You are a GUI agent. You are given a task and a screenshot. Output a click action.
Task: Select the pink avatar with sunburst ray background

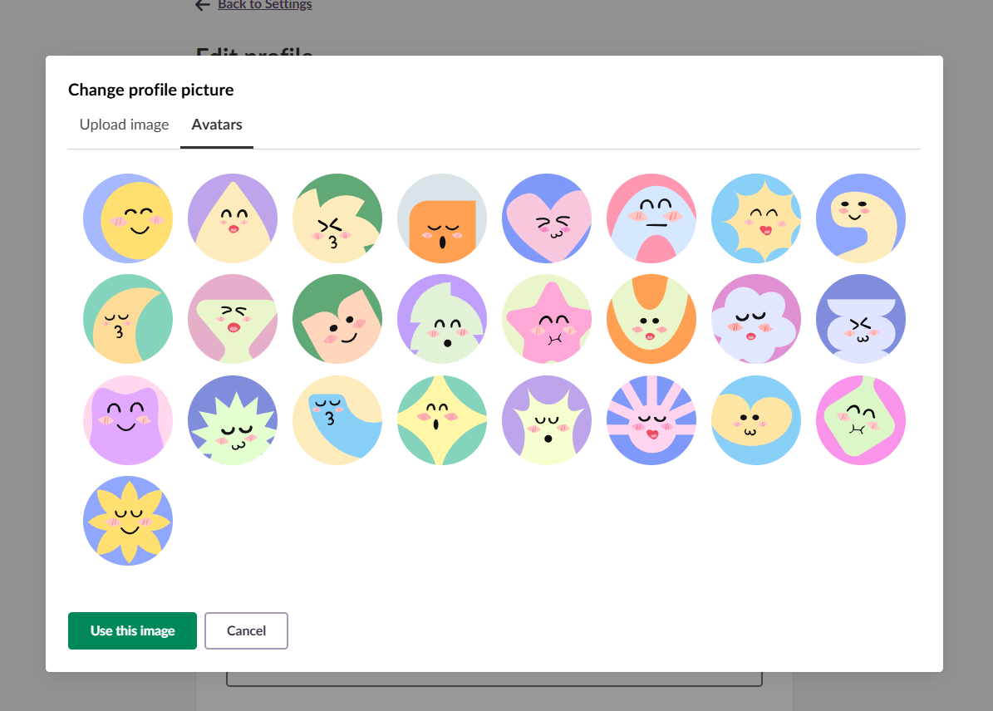pyautogui.click(x=651, y=419)
